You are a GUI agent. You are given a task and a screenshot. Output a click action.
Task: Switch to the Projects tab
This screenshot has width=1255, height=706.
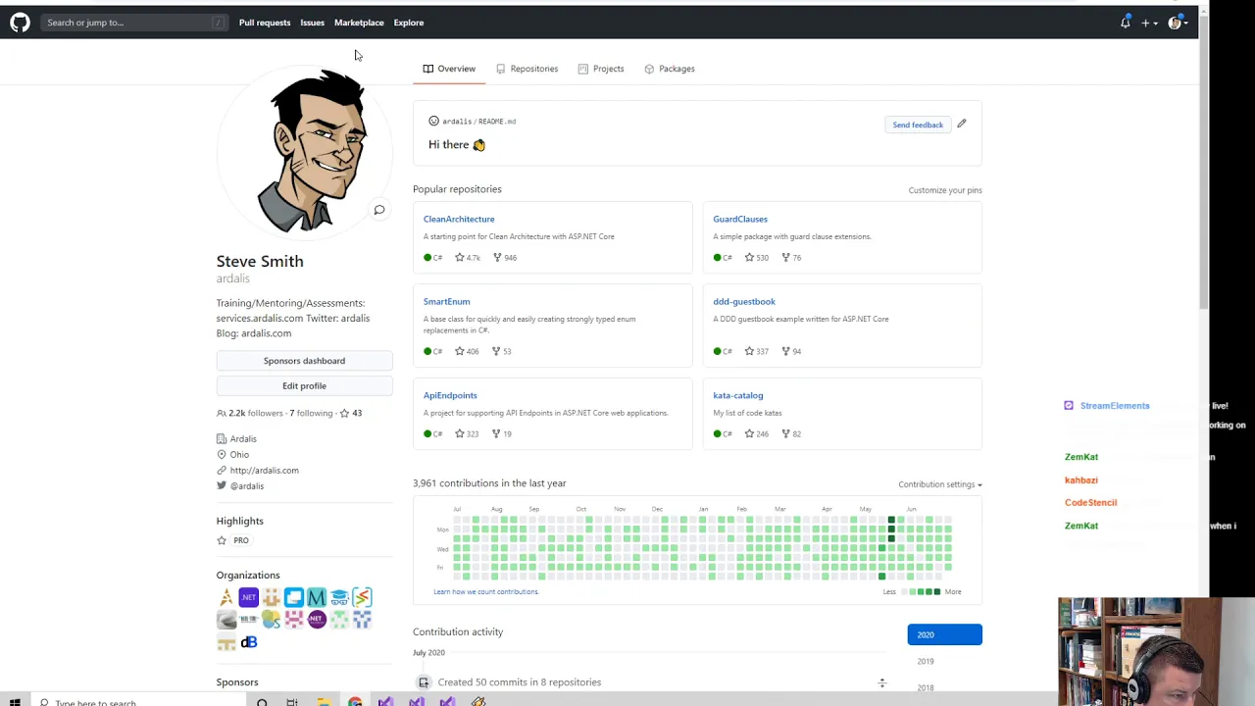[x=601, y=69]
